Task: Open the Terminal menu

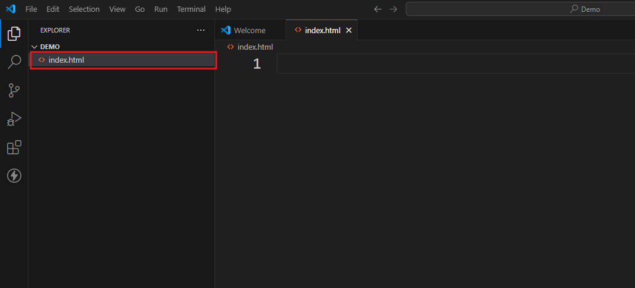Action: tap(191, 9)
